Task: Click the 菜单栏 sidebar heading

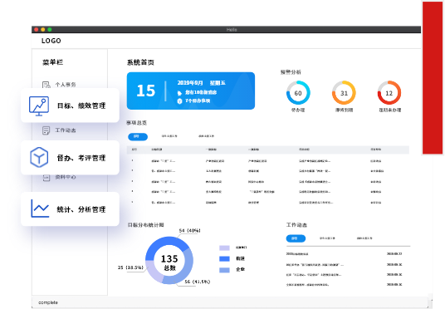Action: (x=53, y=62)
